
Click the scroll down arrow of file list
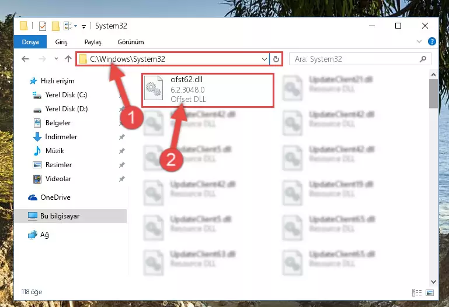[433, 282]
